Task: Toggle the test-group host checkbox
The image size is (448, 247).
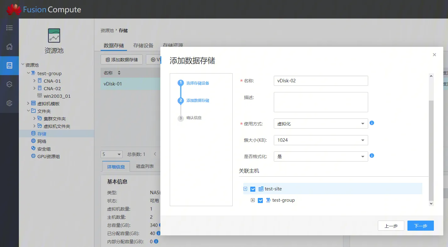Action: [x=260, y=200]
